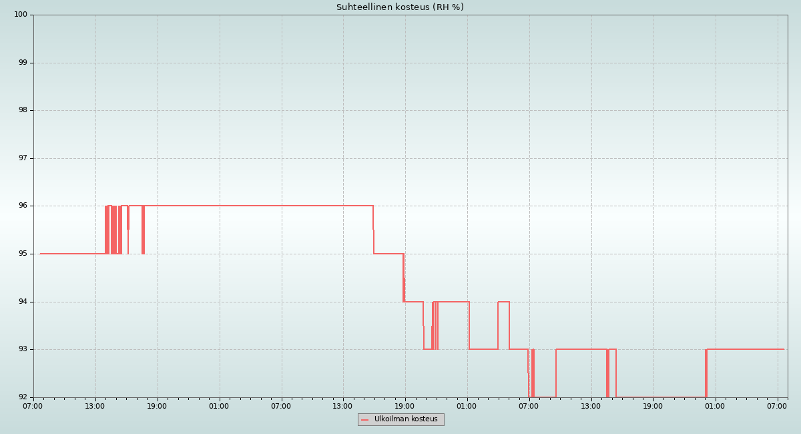Click the 92 label at y-axis bottom

[x=22, y=397]
